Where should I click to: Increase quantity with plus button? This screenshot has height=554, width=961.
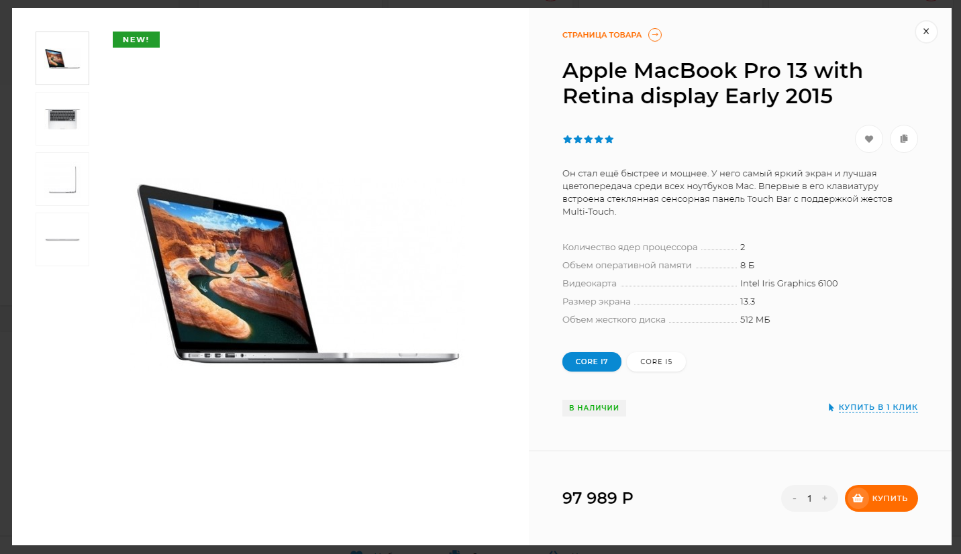click(x=825, y=498)
